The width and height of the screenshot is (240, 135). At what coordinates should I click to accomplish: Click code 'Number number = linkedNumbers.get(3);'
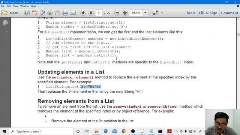[86, 27]
